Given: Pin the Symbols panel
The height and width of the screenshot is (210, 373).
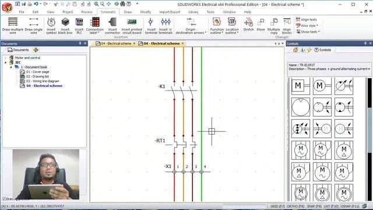Looking at the screenshot, I should tap(365, 43).
